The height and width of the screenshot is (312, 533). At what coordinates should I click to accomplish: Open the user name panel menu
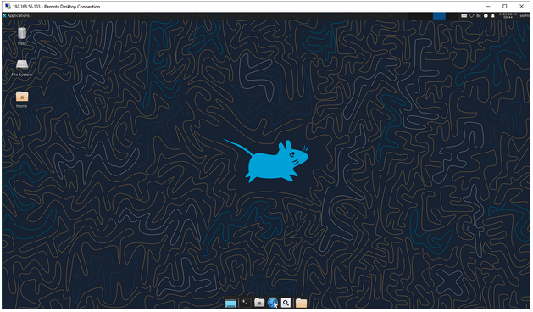coord(525,15)
